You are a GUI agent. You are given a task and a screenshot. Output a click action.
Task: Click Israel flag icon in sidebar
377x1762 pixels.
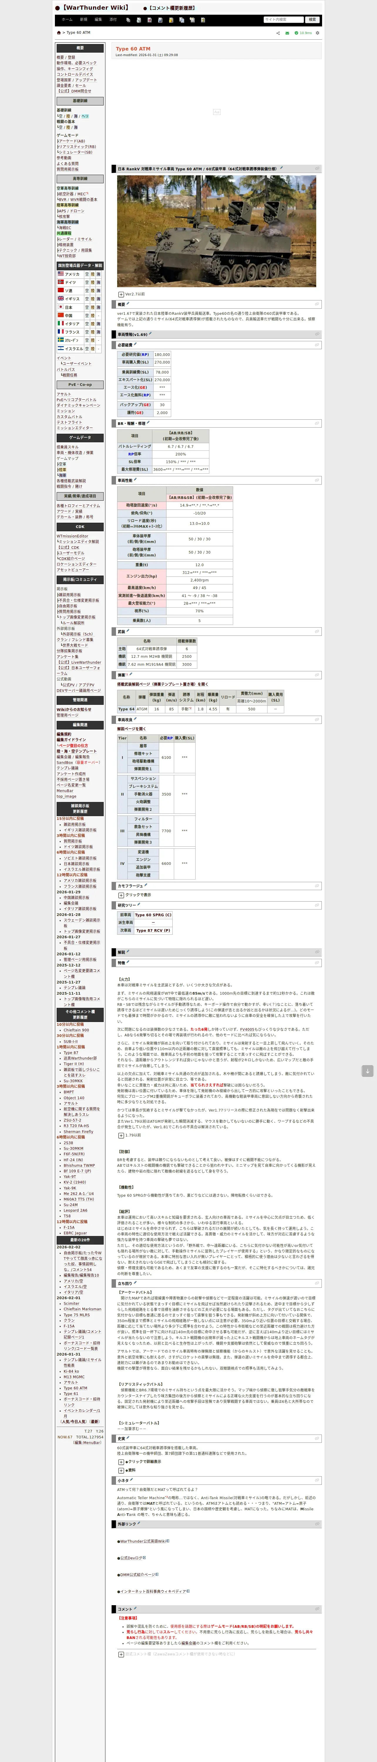[x=61, y=348]
